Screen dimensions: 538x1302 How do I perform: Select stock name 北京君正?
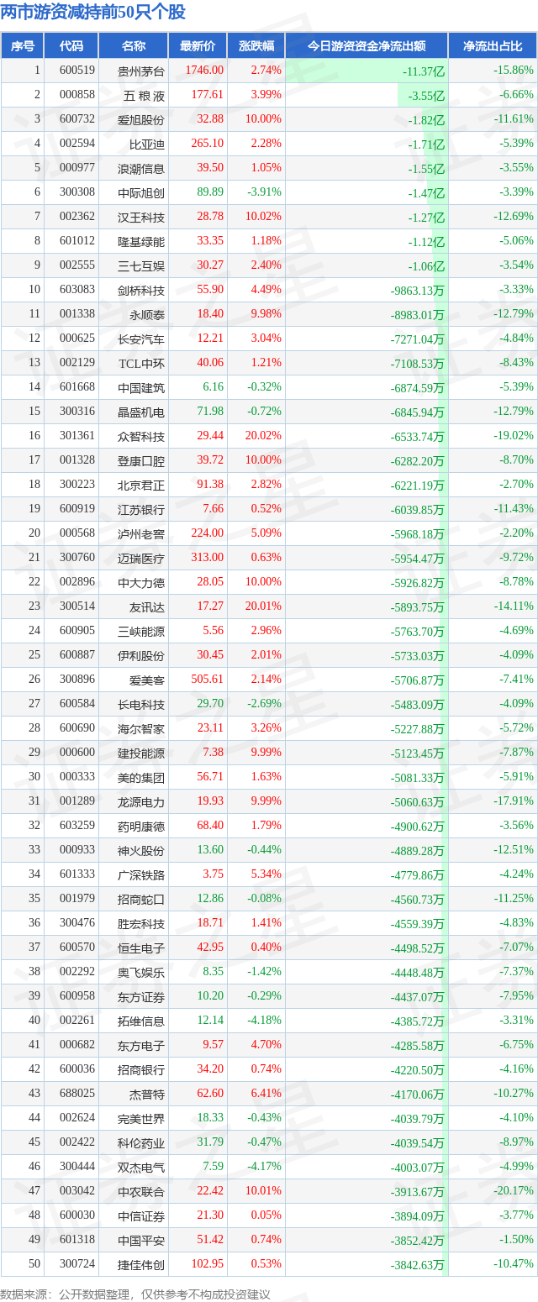click(141, 486)
